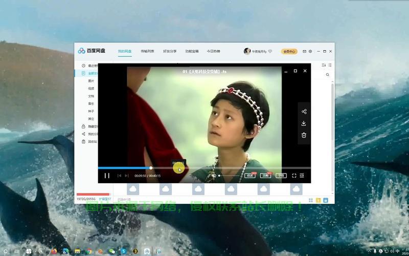Expand the system tray hidden icons arrow
This screenshot has width=409, height=256.
[369, 251]
